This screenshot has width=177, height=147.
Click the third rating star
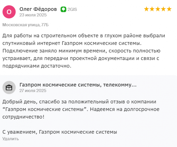158,9
